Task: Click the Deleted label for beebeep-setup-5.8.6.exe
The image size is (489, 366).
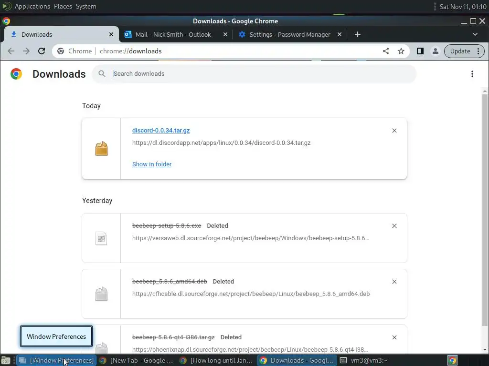Action: click(217, 225)
